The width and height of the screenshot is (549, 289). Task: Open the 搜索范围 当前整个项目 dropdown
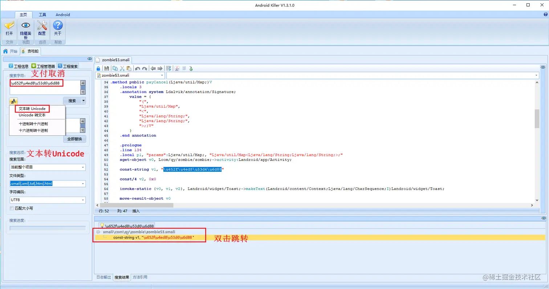point(48,167)
